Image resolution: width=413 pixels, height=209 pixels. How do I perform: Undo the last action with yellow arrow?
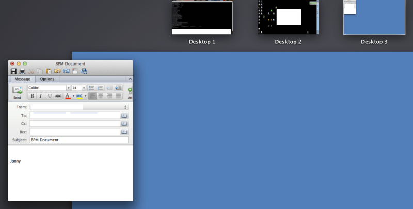click(57, 71)
